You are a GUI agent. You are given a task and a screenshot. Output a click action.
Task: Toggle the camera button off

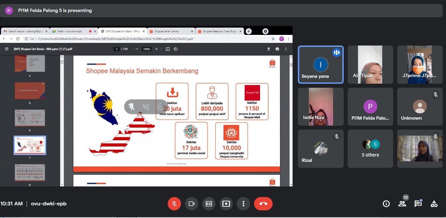(x=191, y=204)
